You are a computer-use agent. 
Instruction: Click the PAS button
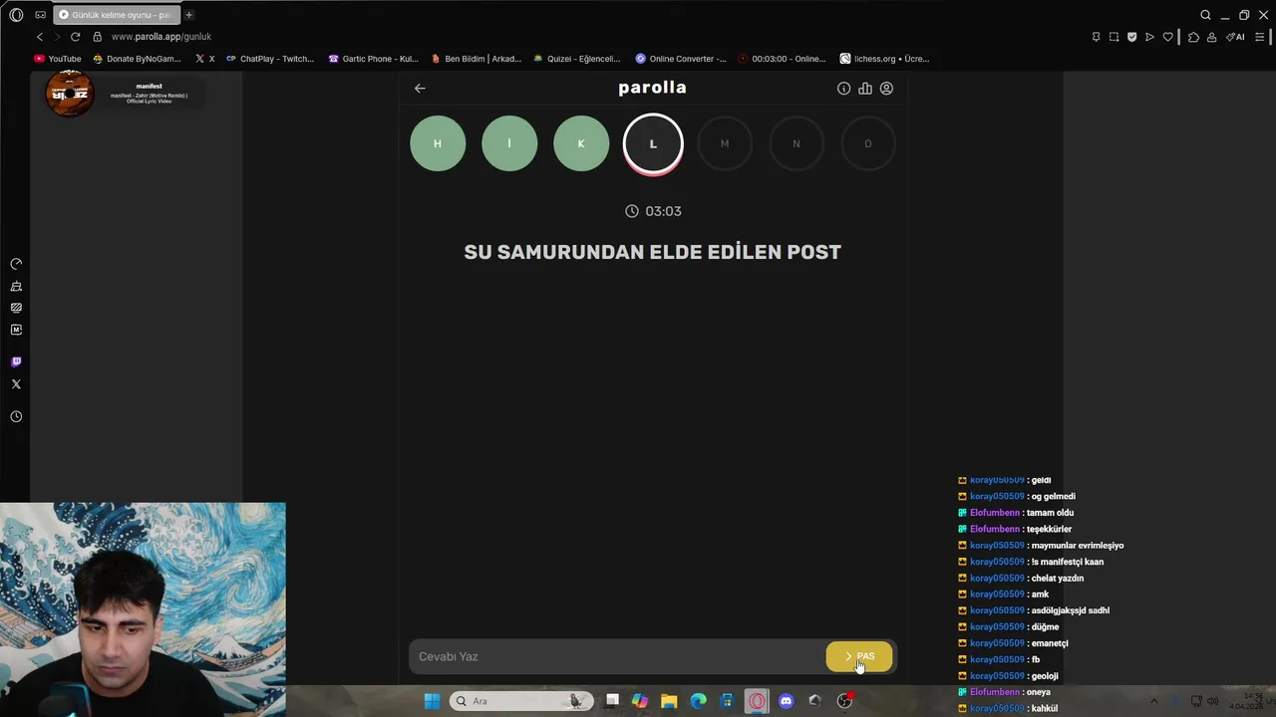coord(859,656)
